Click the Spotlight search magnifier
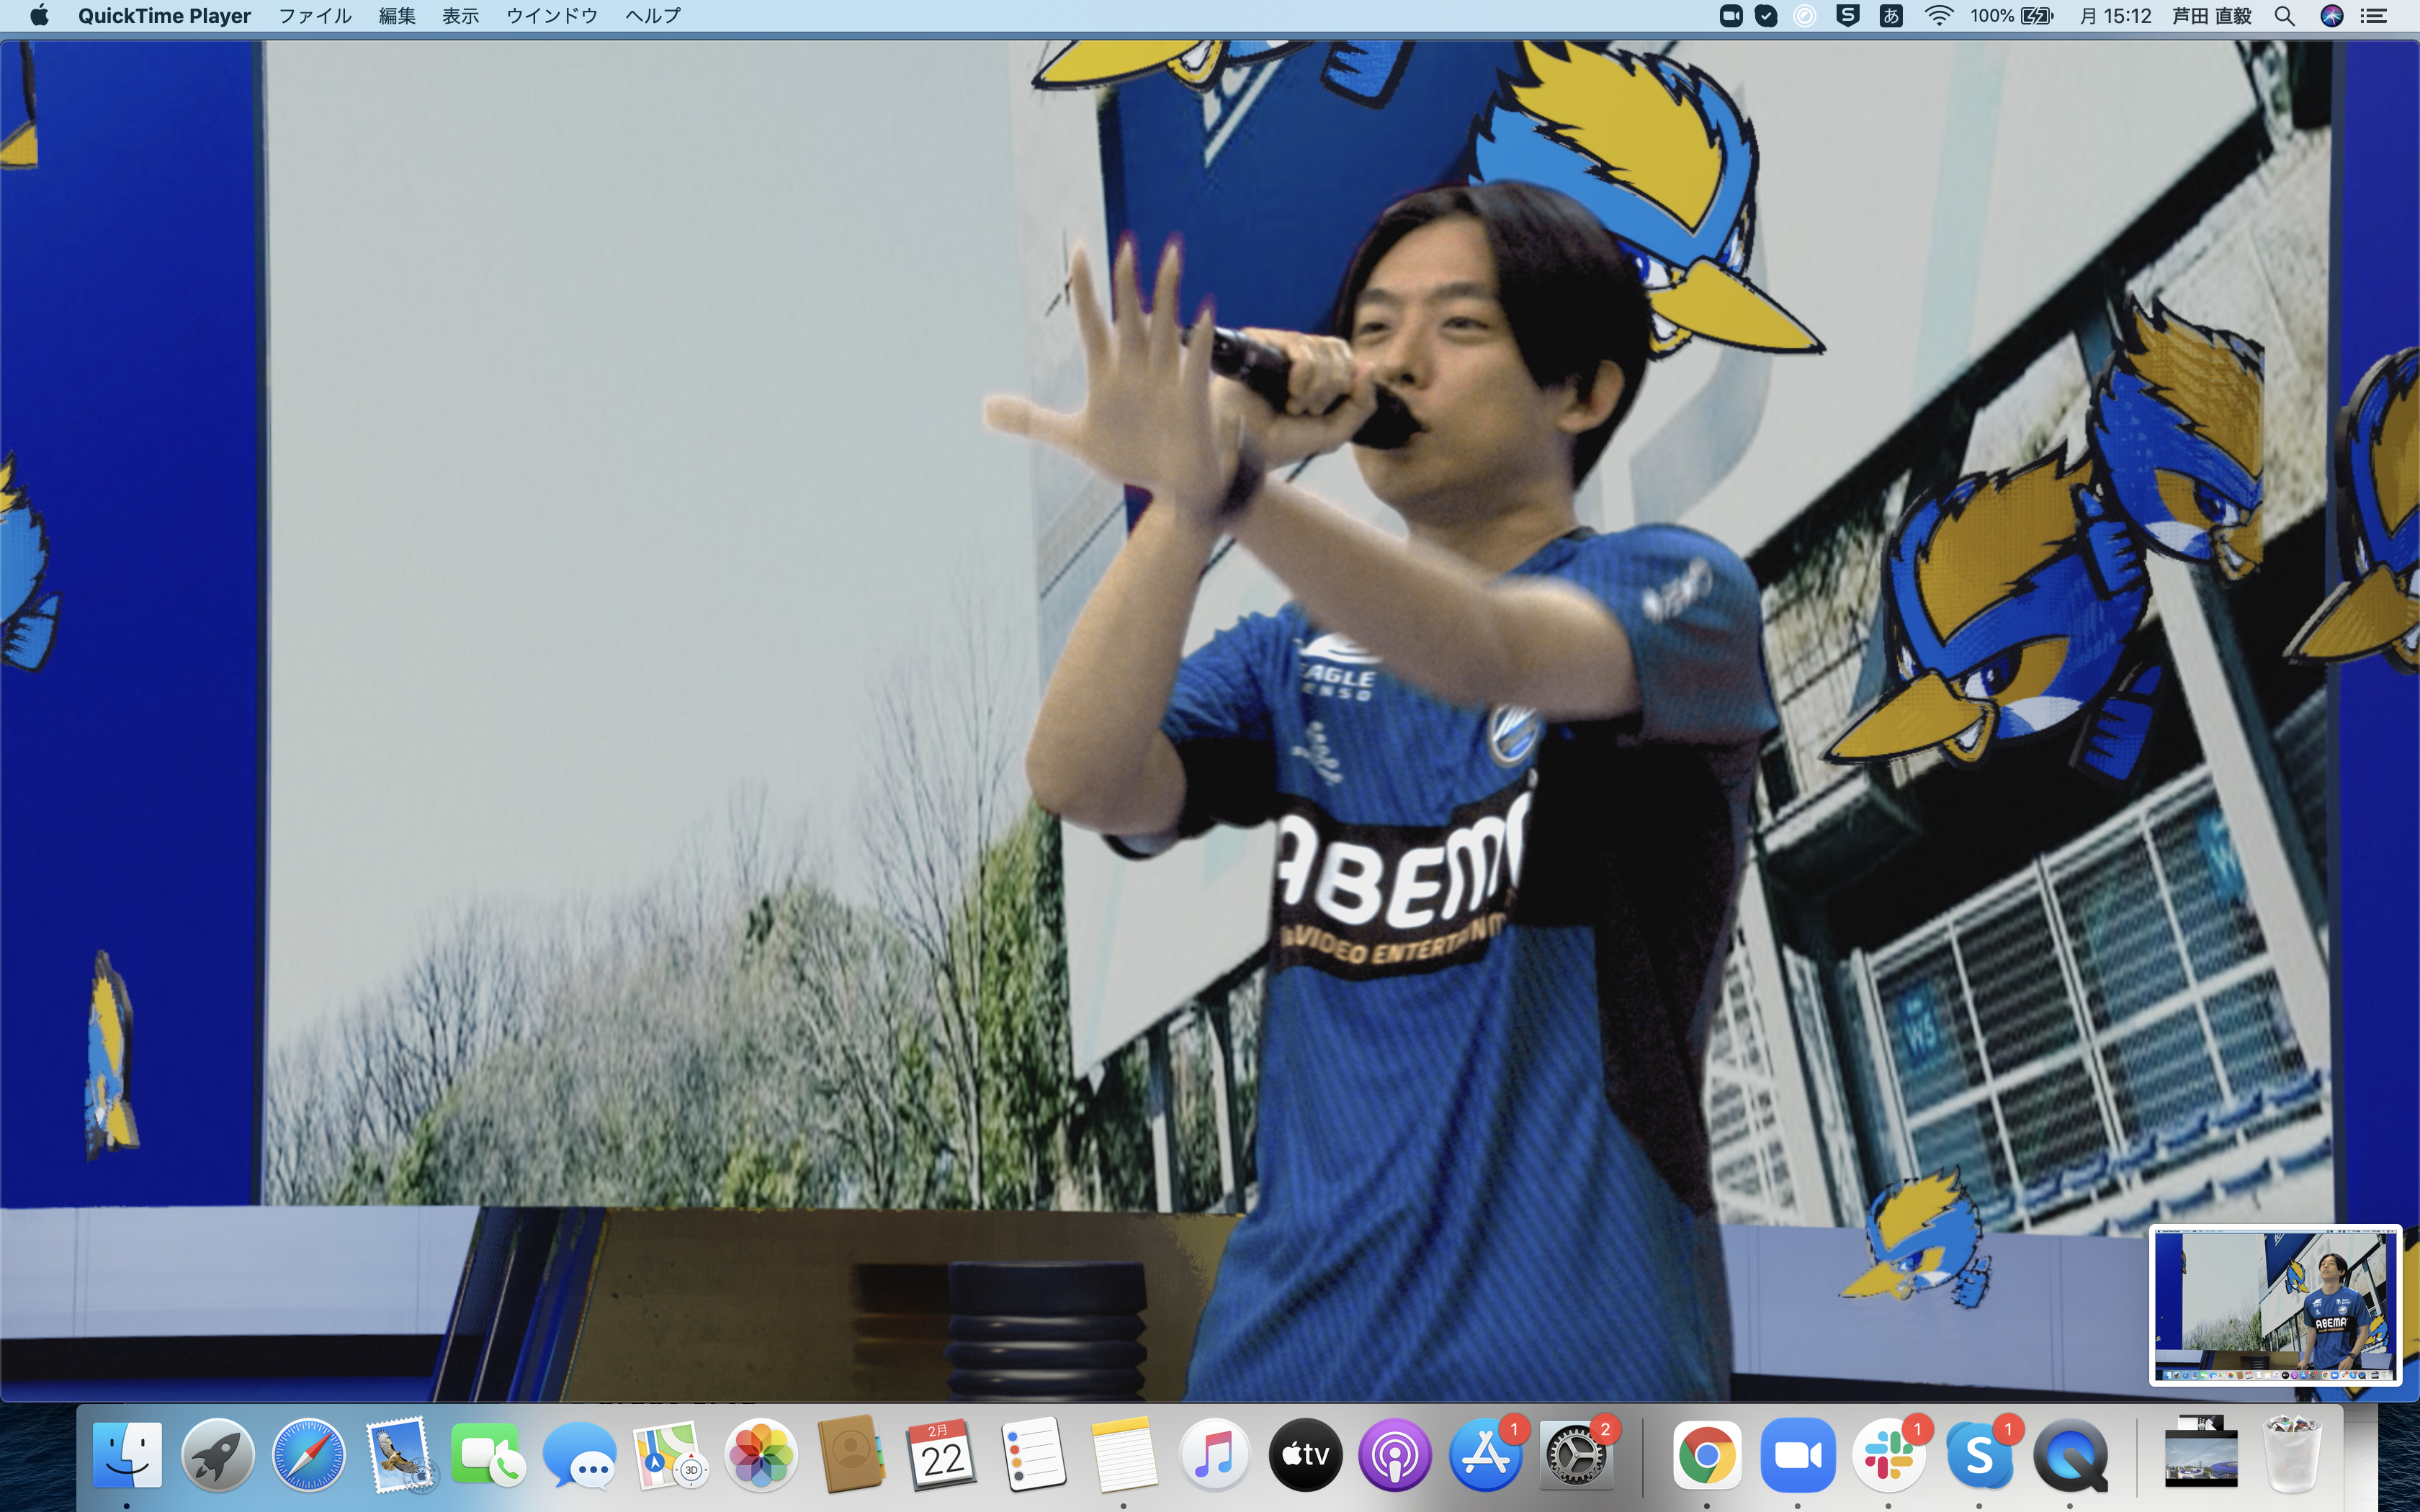The image size is (2420, 1512). click(x=2284, y=16)
